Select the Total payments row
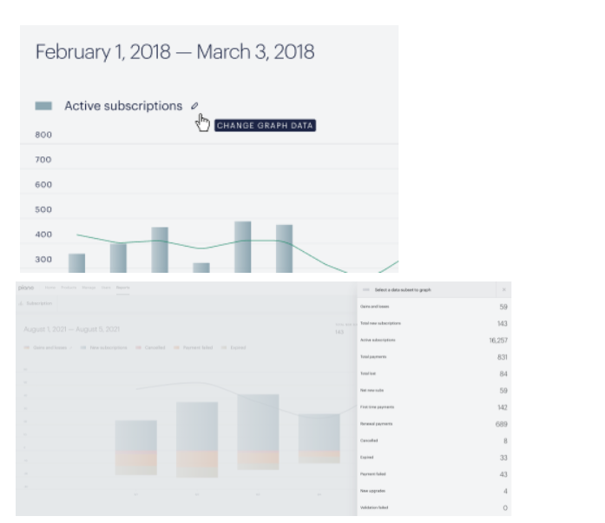Image resolution: width=605 pixels, height=523 pixels. coord(434,357)
